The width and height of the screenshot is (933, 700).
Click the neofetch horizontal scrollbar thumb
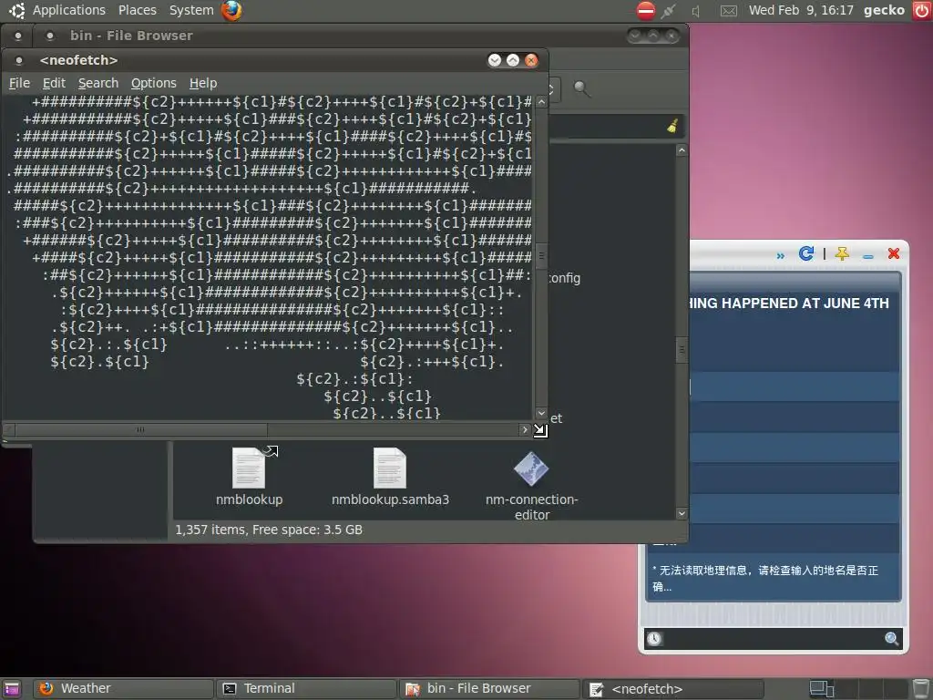coord(141,429)
